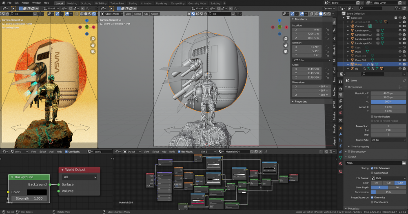Click the red X axis on main viewport gizmo
This screenshot has width=408, height=214.
pos(286,27)
